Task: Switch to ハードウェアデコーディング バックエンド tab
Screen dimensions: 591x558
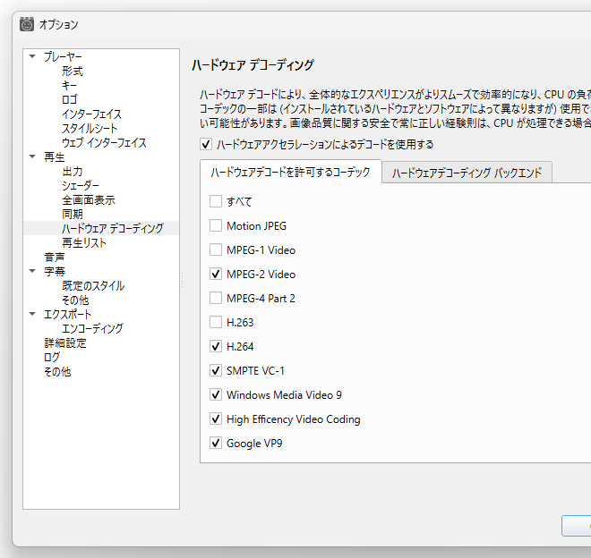Action: click(x=467, y=173)
